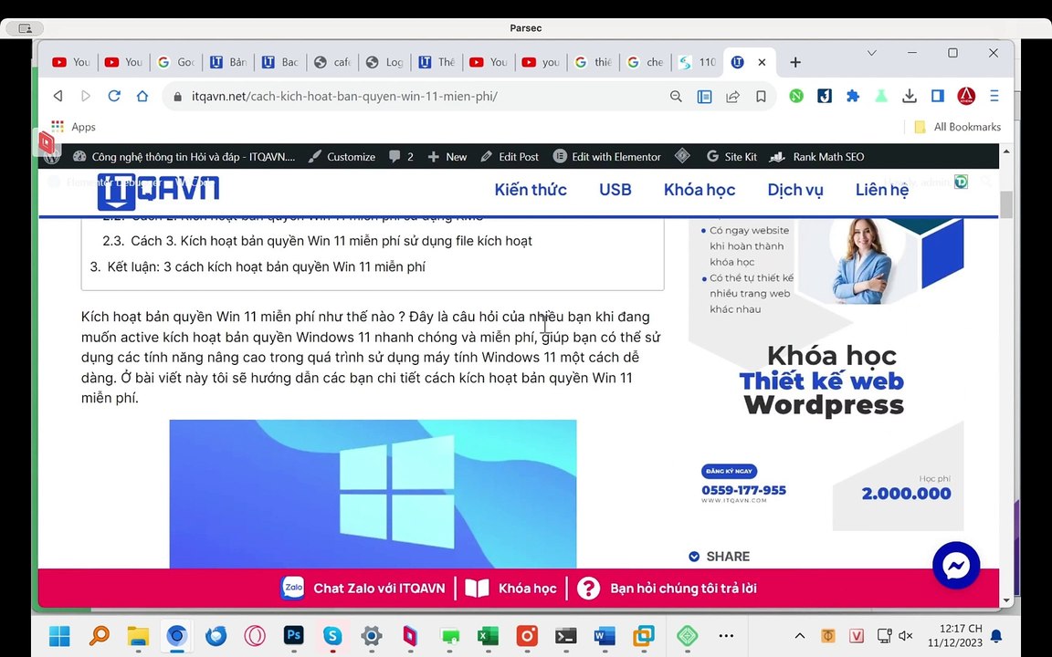Open Word from the taskbar
Image resolution: width=1052 pixels, height=657 pixels.
[x=605, y=635]
